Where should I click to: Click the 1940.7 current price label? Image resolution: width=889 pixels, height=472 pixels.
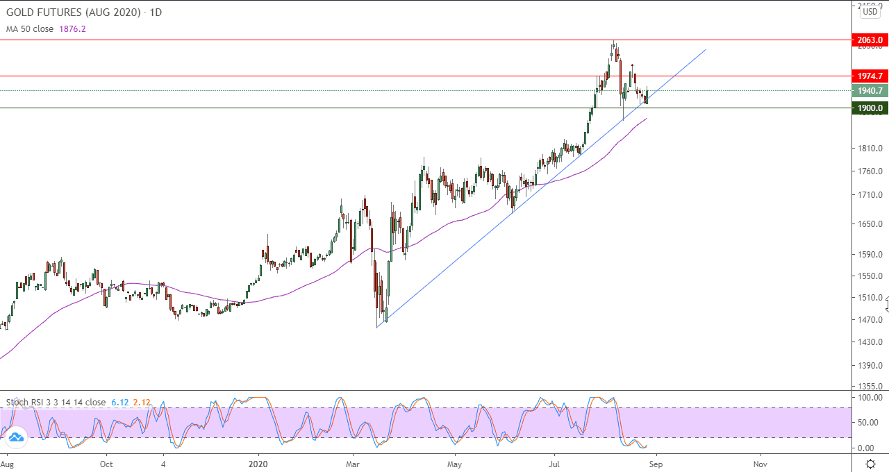click(870, 90)
